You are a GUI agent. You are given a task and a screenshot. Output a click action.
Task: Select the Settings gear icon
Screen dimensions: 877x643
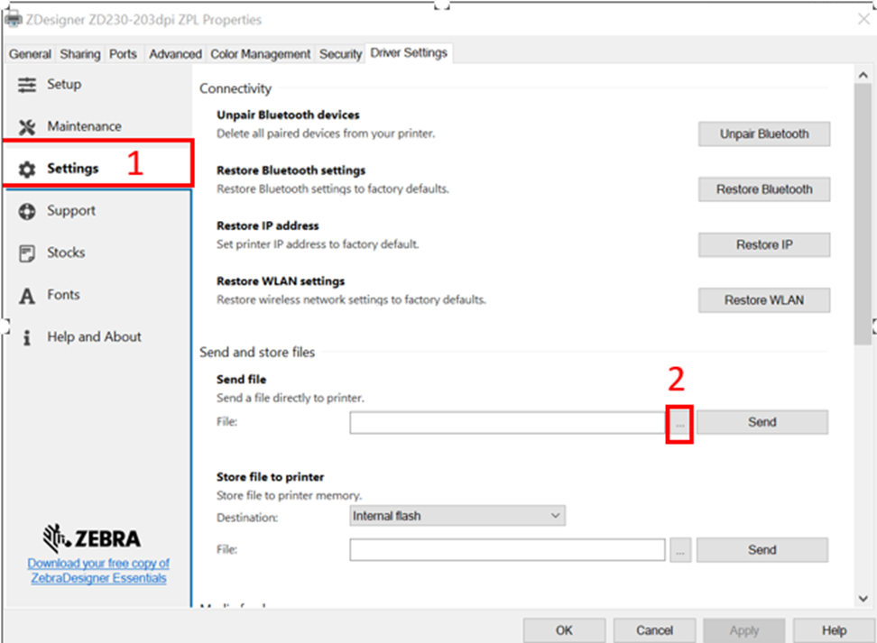click(27, 169)
